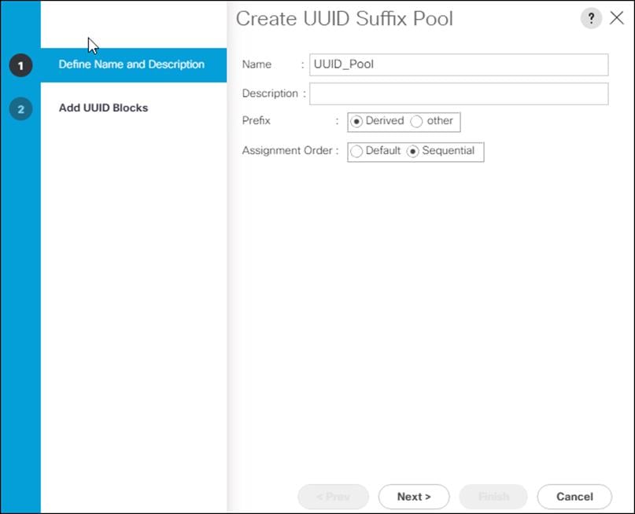Click the Create UUID Suffix Pool title
Image resolution: width=635 pixels, height=514 pixels.
[x=344, y=18]
